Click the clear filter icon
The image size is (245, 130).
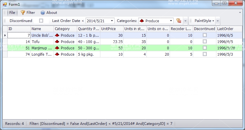(x=179, y=21)
